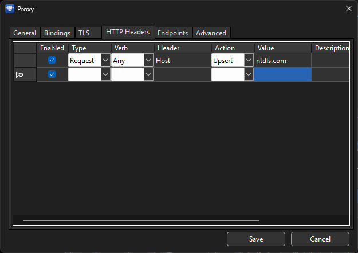Save the proxy settings
Screen dimensions: 358x253
[256, 239]
